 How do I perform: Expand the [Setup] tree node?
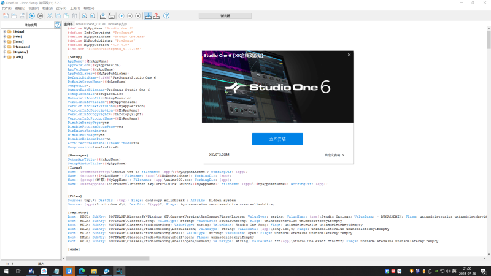pos(5,31)
